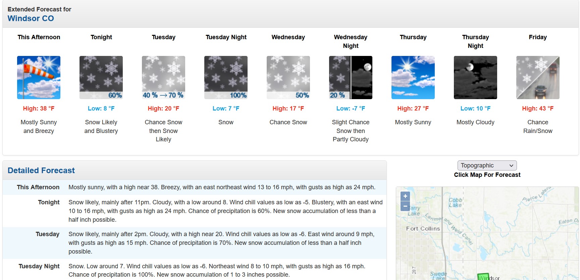Click Cobb Lake on the topographic map
This screenshot has height=280, width=580.
tap(456, 202)
